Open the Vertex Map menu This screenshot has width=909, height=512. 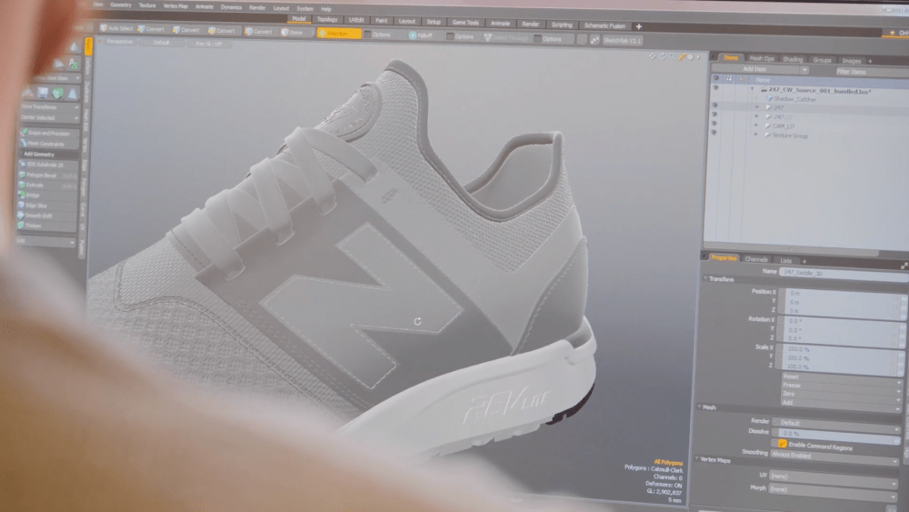tap(175, 5)
